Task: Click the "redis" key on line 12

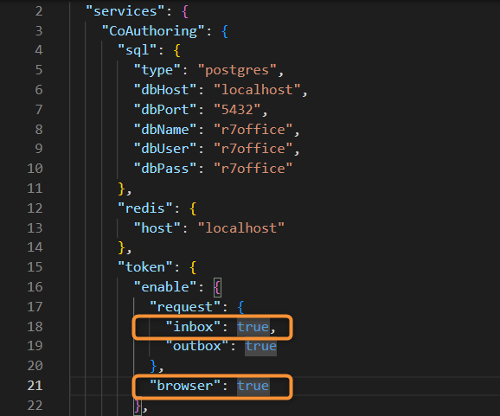Action: 145,208
